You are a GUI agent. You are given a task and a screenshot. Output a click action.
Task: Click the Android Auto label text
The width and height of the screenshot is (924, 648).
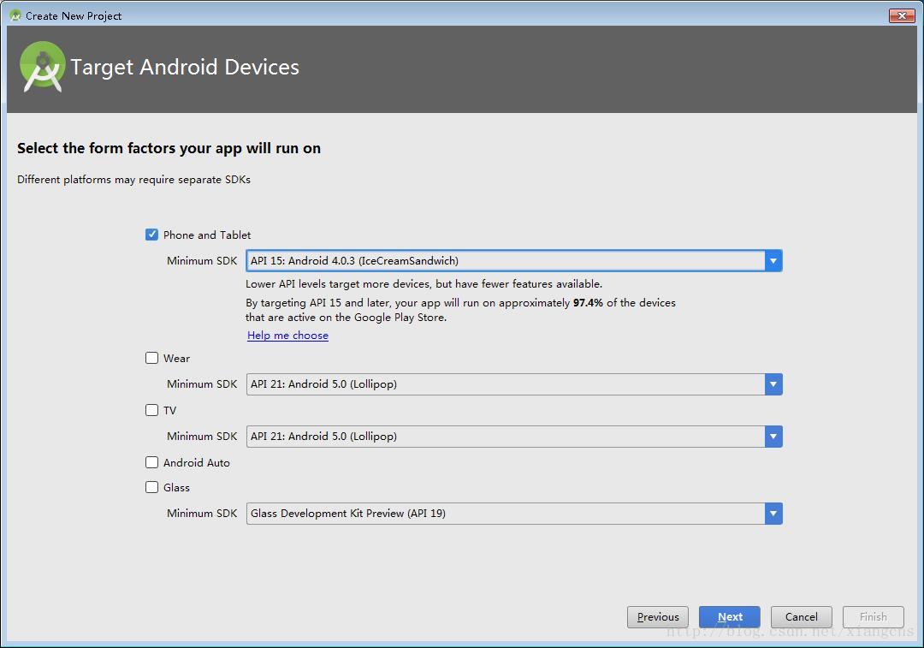pos(196,463)
